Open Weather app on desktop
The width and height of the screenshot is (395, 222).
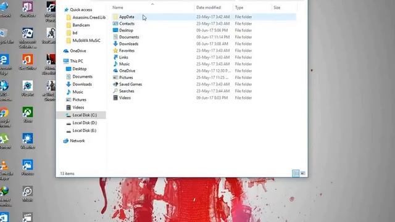pos(27,141)
